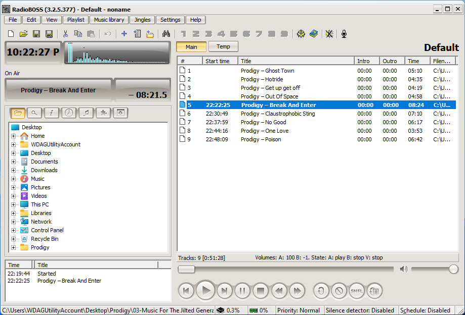Toggle repeat track mode button
Viewport: 465px width, 315px height.
pos(321,291)
